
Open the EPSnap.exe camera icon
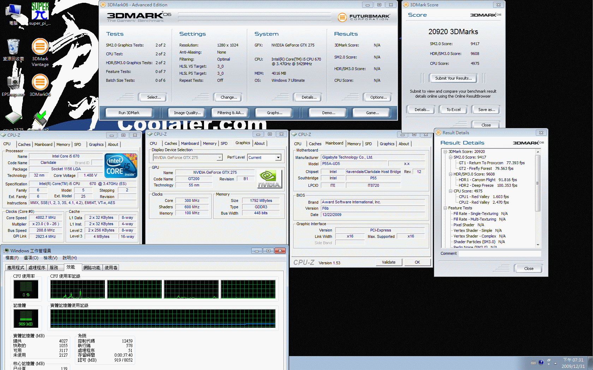pyautogui.click(x=13, y=83)
